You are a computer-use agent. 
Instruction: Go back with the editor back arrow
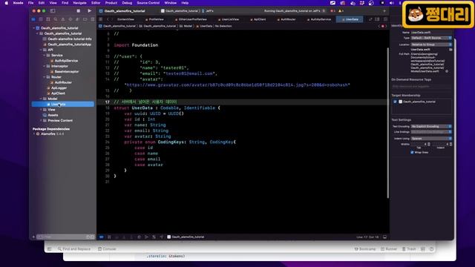(108, 19)
